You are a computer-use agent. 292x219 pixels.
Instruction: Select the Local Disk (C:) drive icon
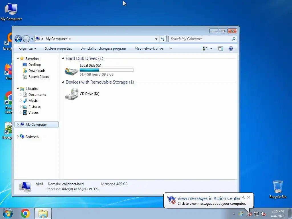coord(71,71)
